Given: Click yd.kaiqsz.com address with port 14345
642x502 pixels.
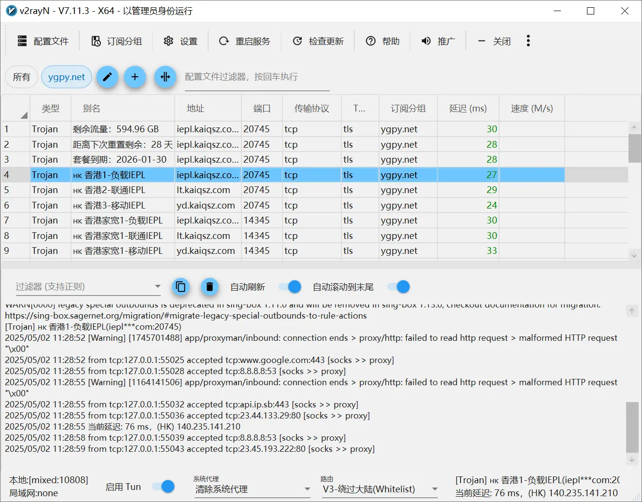Looking at the screenshot, I should click(x=206, y=251).
